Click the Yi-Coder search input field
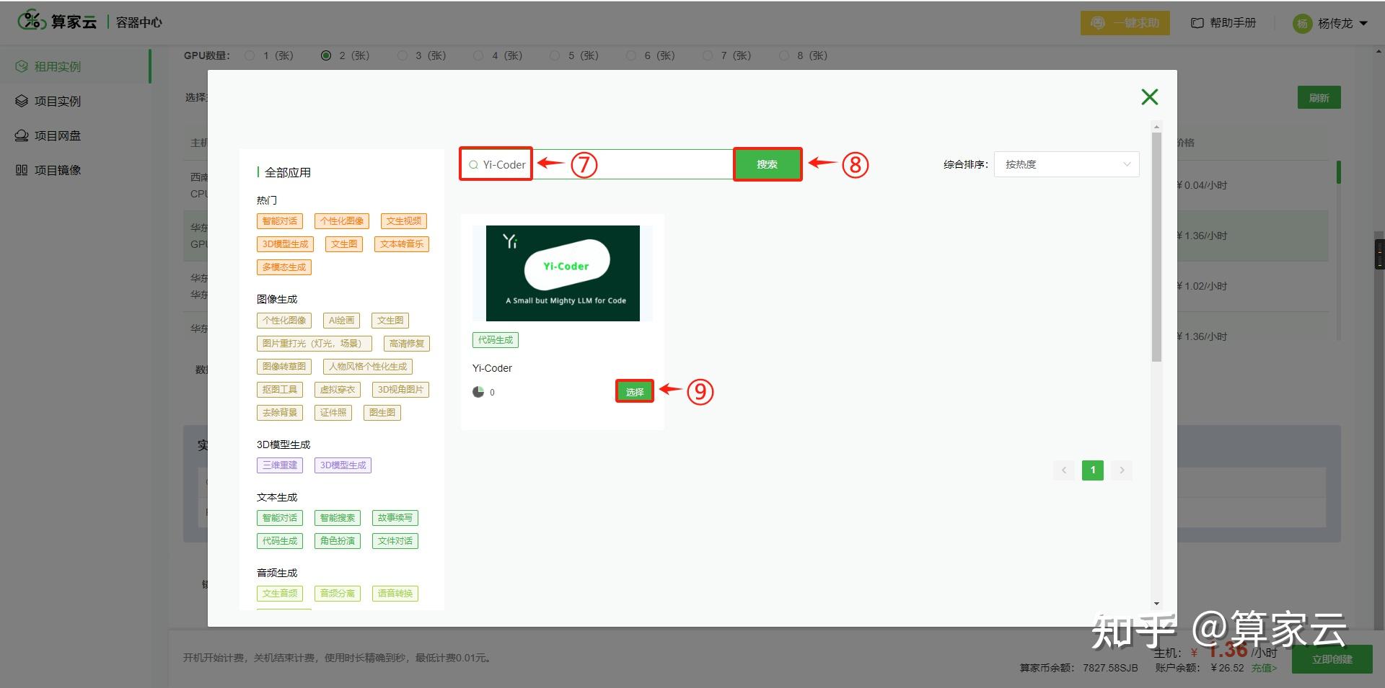1385x688 pixels. pyautogui.click(x=597, y=164)
